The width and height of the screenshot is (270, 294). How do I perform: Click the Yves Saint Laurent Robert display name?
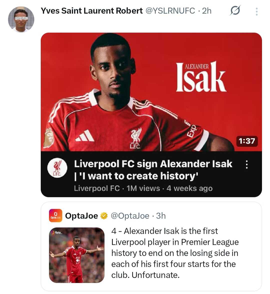[x=91, y=11]
